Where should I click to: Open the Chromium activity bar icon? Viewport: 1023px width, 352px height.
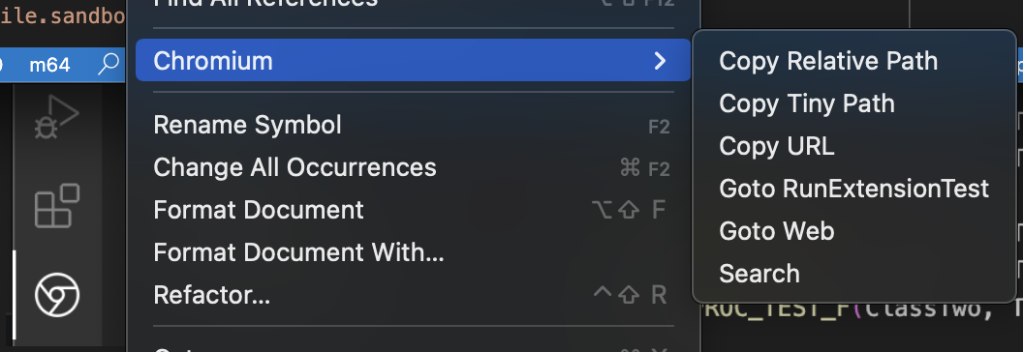coord(57,295)
